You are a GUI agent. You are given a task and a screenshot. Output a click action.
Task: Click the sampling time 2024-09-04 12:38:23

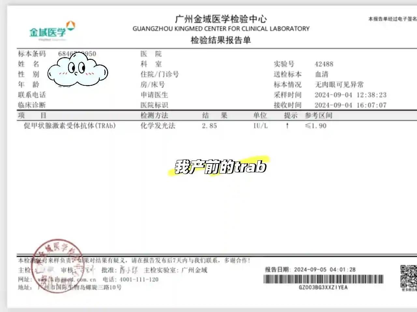350,95
